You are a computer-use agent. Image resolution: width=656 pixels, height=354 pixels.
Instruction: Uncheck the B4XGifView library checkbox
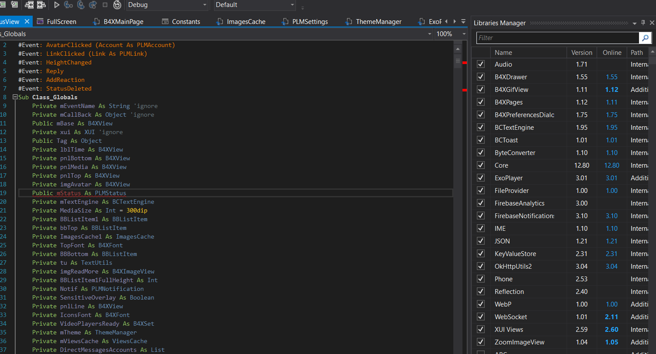tap(481, 89)
